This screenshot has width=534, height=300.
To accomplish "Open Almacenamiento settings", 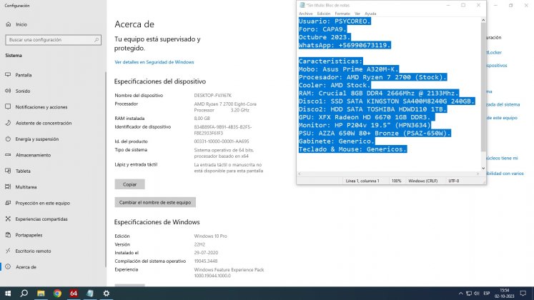I will pos(33,155).
